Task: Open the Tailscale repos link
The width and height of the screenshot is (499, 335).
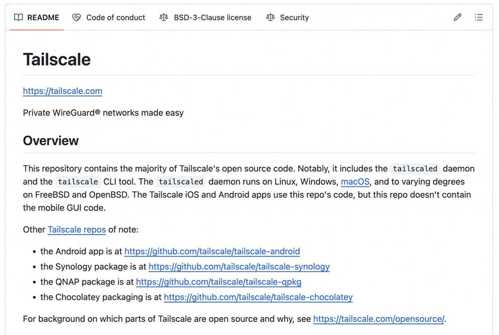Action: pyautogui.click(x=77, y=230)
